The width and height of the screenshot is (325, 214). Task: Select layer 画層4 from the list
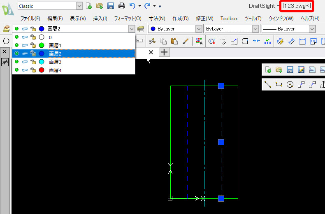(x=74, y=70)
